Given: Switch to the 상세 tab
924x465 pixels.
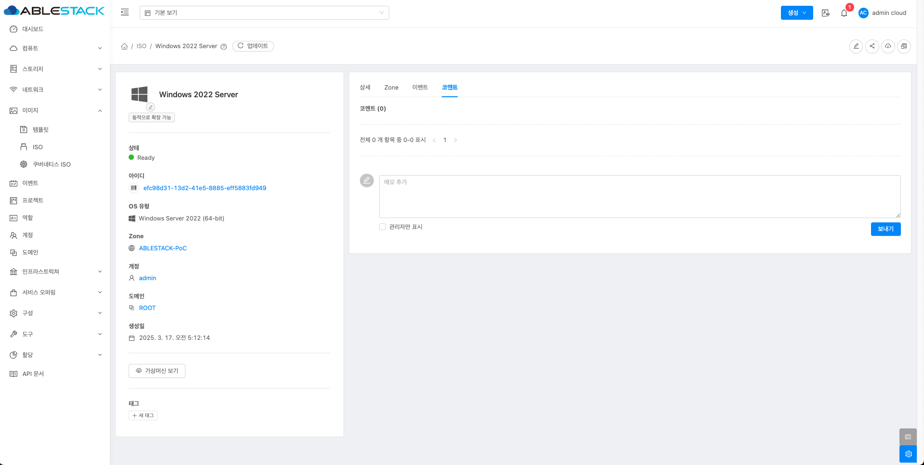Looking at the screenshot, I should (365, 87).
